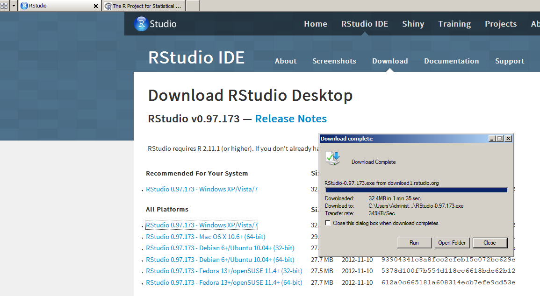Expand the tab list dropdown arrow
The width and height of the screenshot is (540, 296).
coord(14,6)
